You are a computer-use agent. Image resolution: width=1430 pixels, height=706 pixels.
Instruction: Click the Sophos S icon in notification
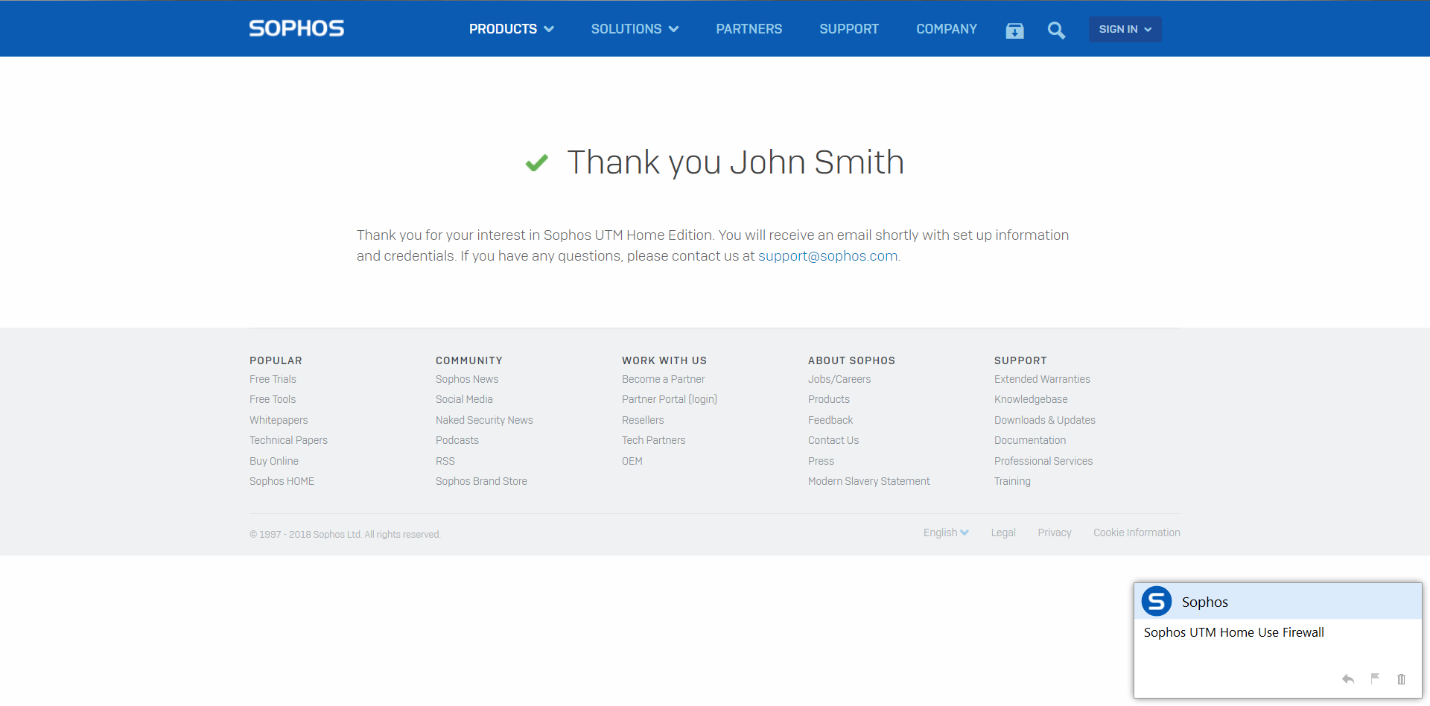click(x=1157, y=601)
